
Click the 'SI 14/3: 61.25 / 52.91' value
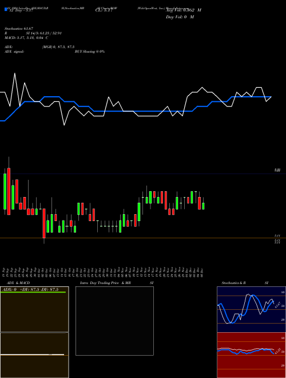coord(44,33)
